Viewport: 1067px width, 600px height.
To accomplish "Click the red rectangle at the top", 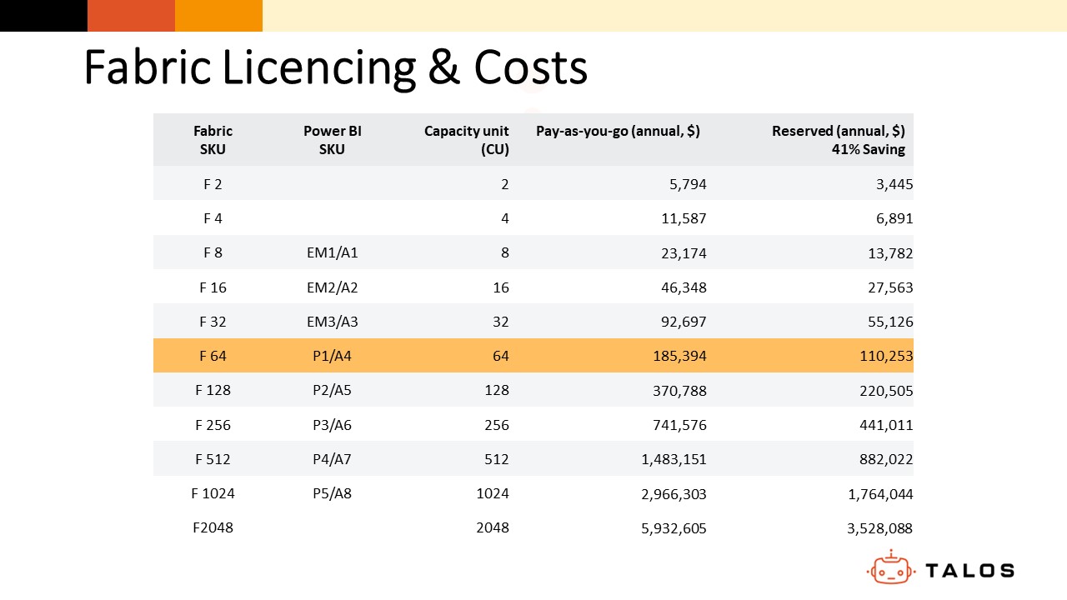I will 132,15.
